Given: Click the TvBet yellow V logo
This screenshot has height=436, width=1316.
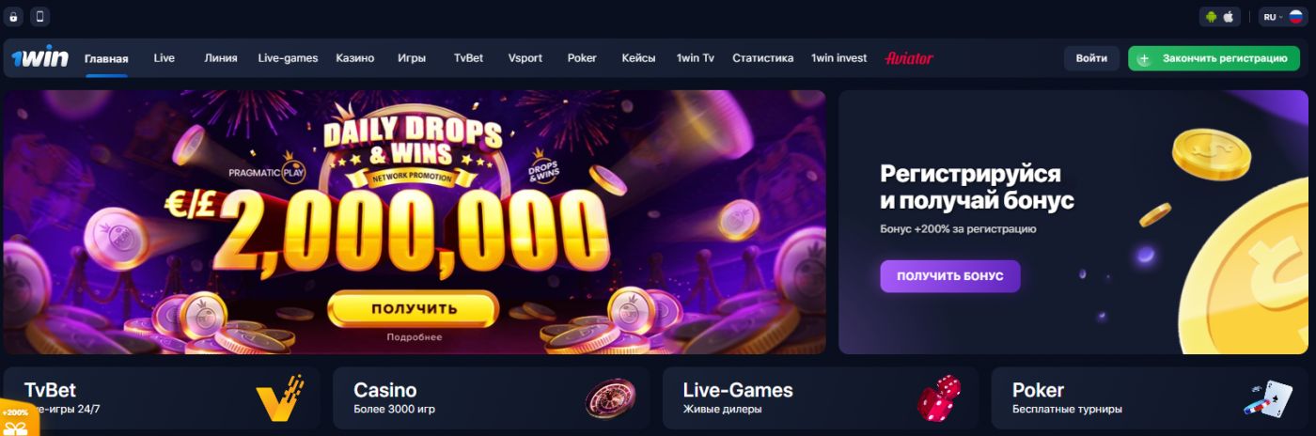Looking at the screenshot, I should 279,398.
